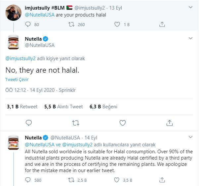Like the tweet with 1 B likes

(x=117, y=24)
